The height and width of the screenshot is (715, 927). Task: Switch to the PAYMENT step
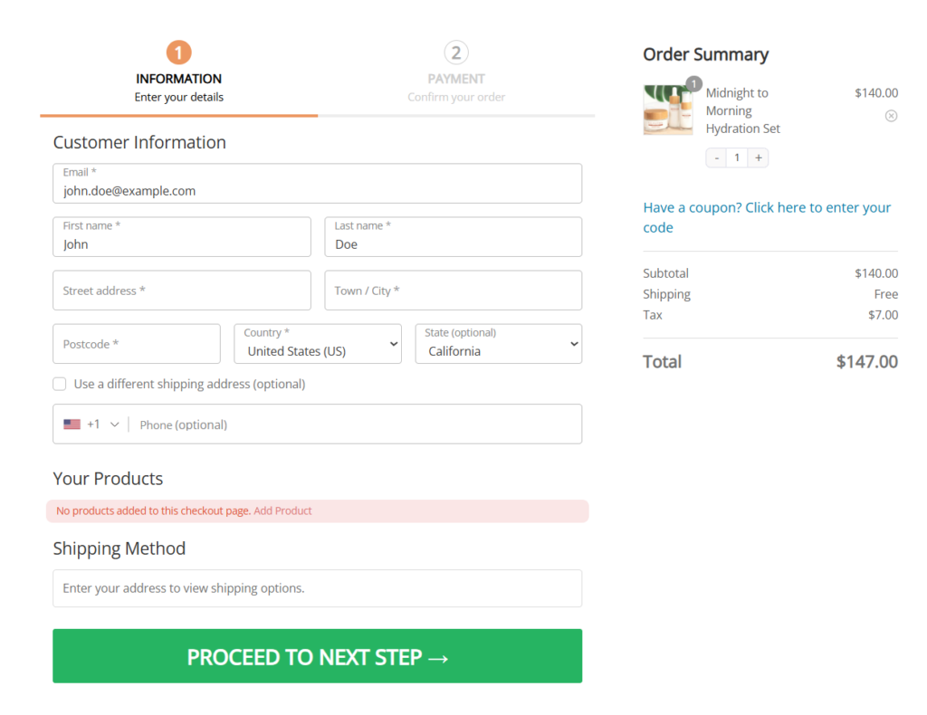456,79
